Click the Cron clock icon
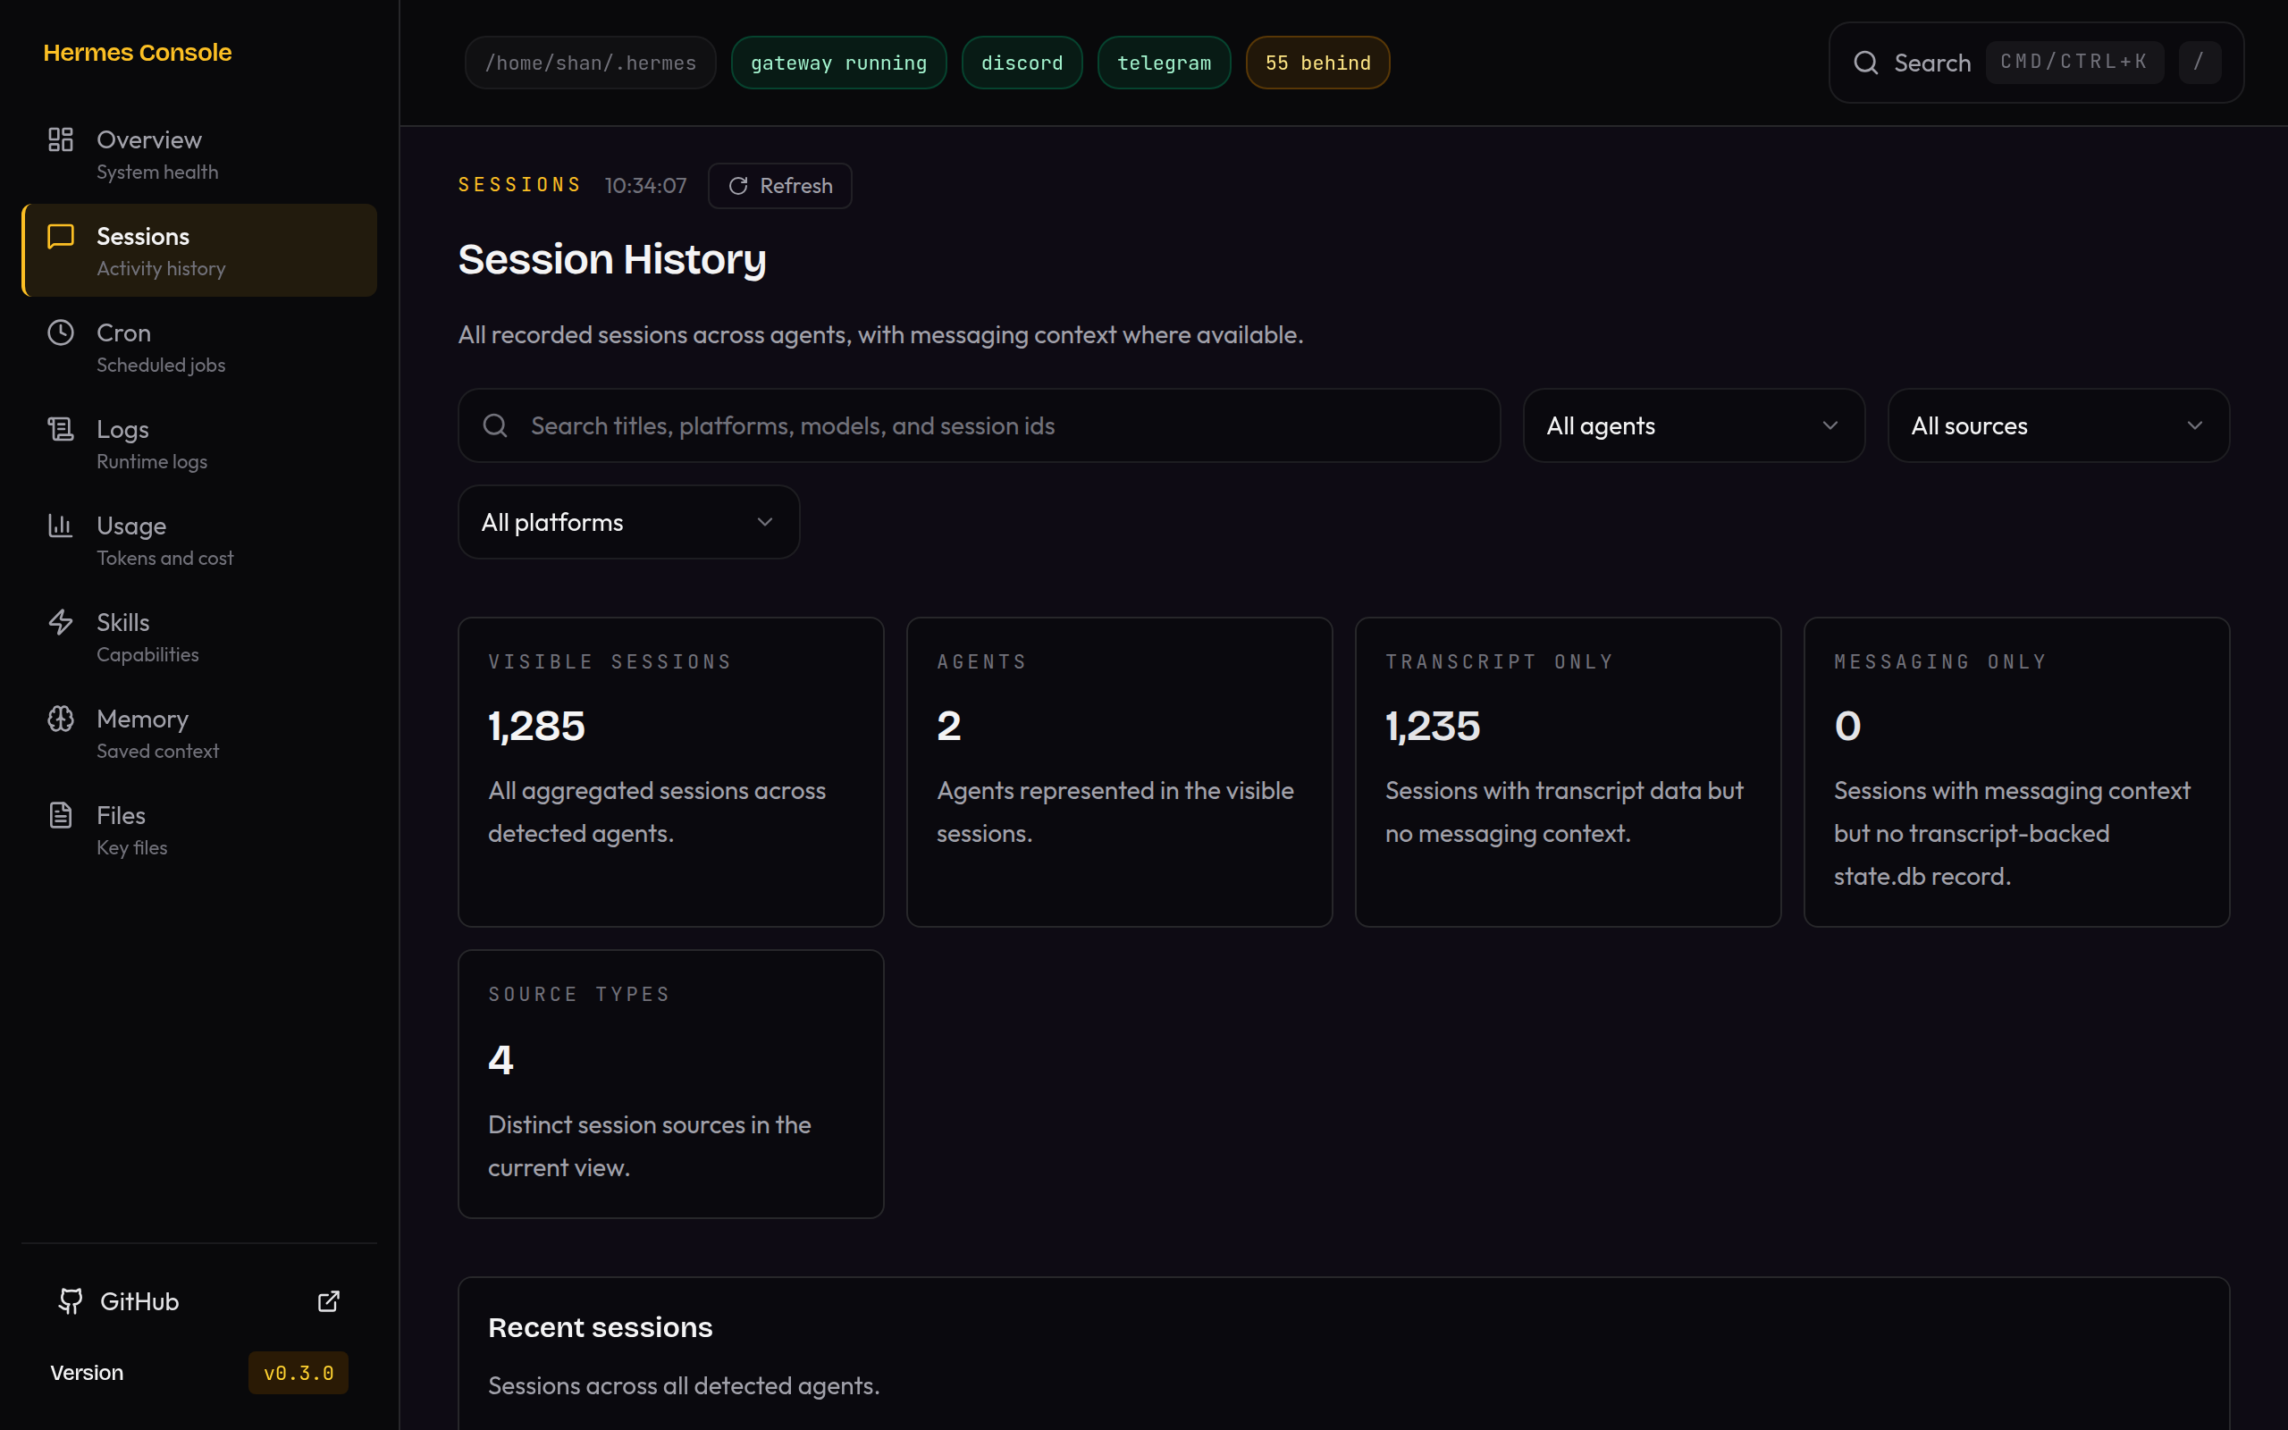 [61, 332]
